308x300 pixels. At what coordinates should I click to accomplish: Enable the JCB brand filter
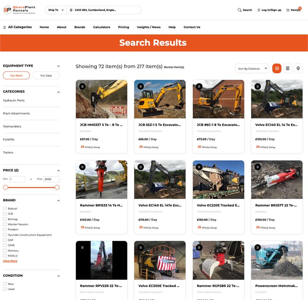pyautogui.click(x=5, y=214)
